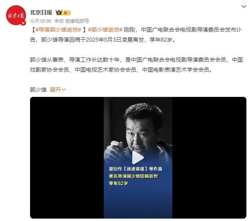Screen dimensions: 250x221
Task: Click the video caption 著名导演郭少雄因病逝世
Action: [133, 176]
